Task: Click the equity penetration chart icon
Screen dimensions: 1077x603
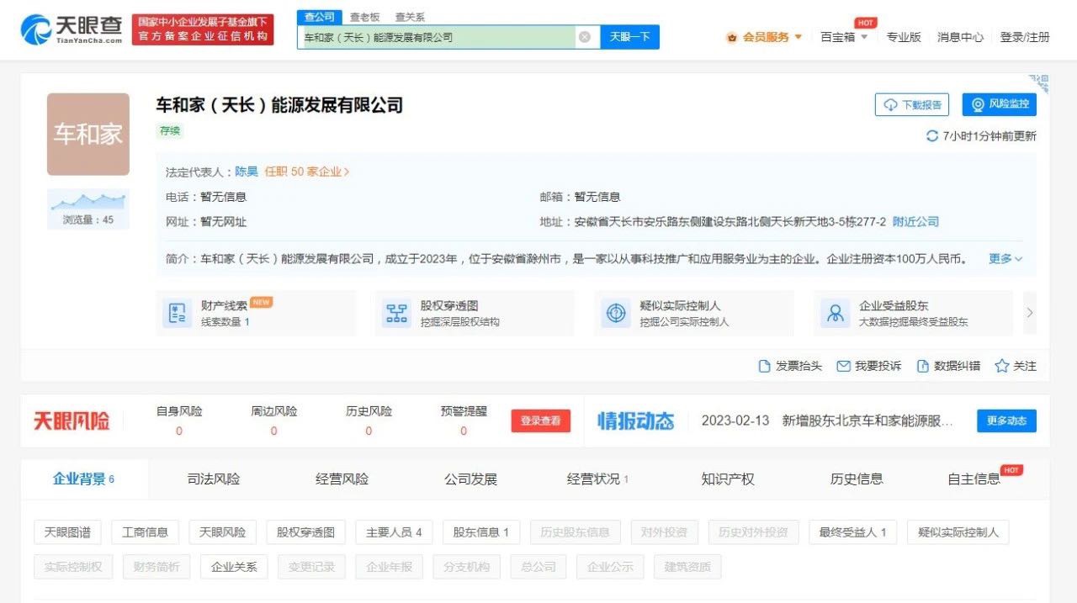Action: coord(396,314)
